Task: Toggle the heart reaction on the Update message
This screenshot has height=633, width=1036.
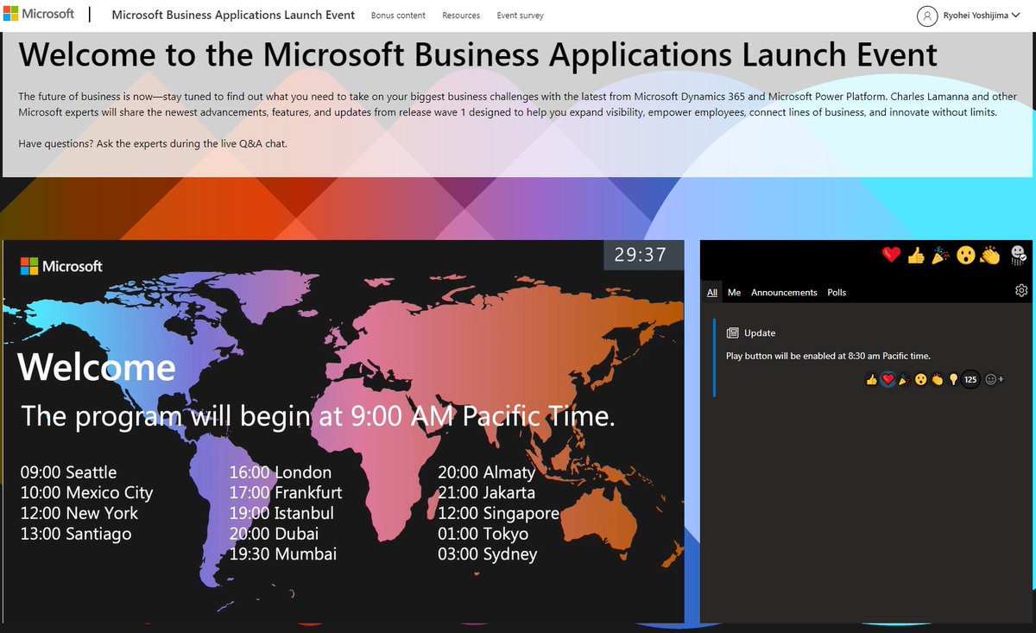Action: (x=888, y=378)
